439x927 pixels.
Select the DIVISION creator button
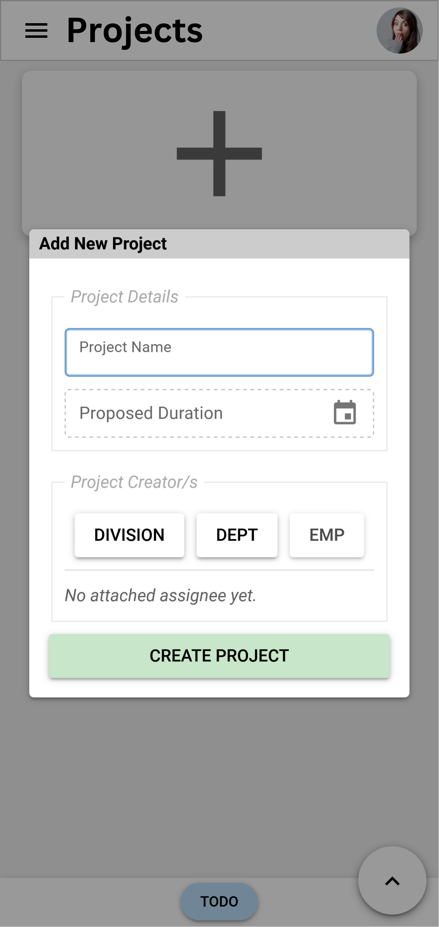[129, 535]
